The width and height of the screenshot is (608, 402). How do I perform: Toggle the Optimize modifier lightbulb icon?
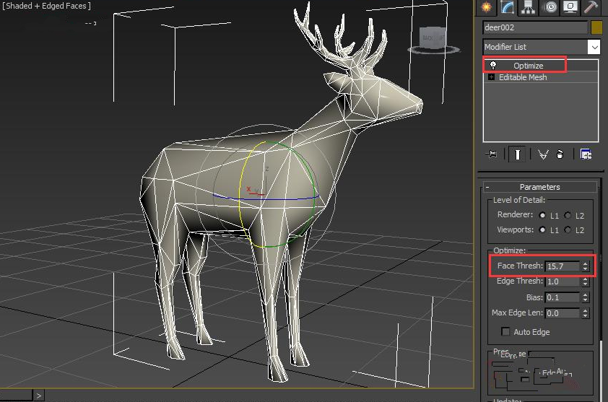pos(493,65)
